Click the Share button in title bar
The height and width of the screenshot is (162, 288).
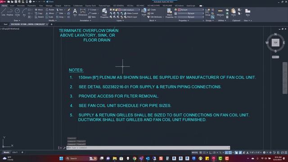click(x=49, y=2)
